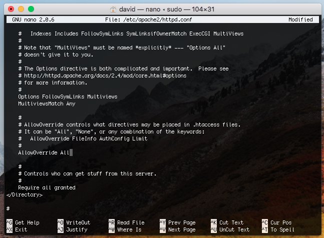Click the 'Modified' status in header
Viewport: 324px width, 238px height.
pyautogui.click(x=300, y=19)
